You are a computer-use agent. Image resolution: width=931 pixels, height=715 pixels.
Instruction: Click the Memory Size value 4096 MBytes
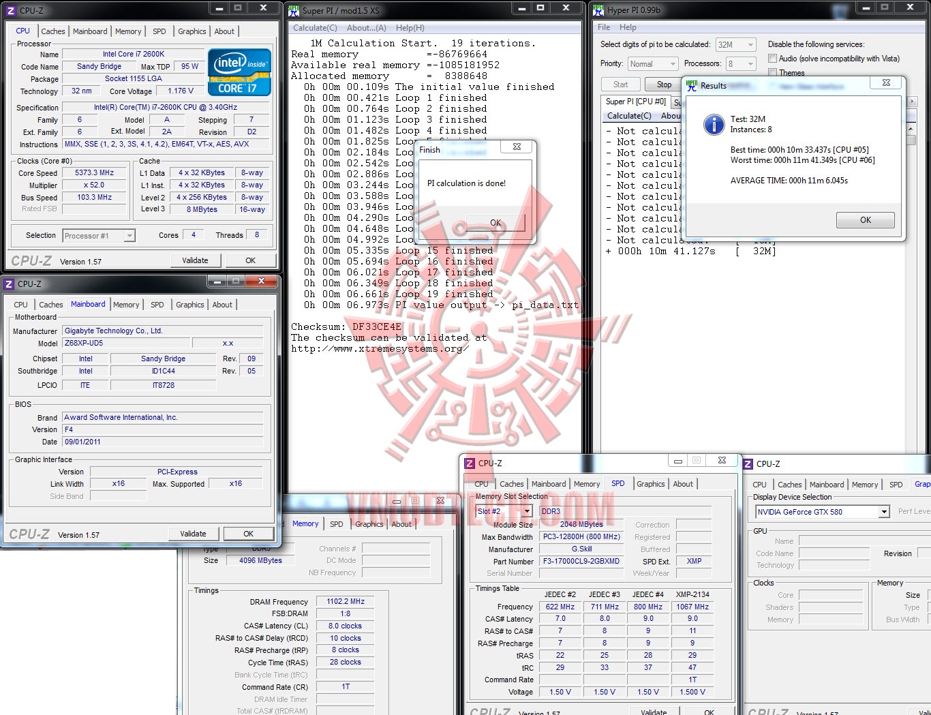pos(260,561)
